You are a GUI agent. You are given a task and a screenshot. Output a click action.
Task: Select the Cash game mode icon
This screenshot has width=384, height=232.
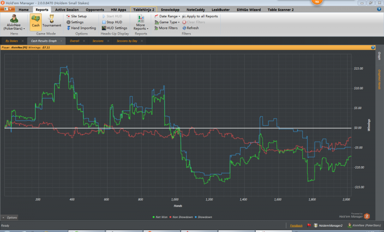pos(36,20)
